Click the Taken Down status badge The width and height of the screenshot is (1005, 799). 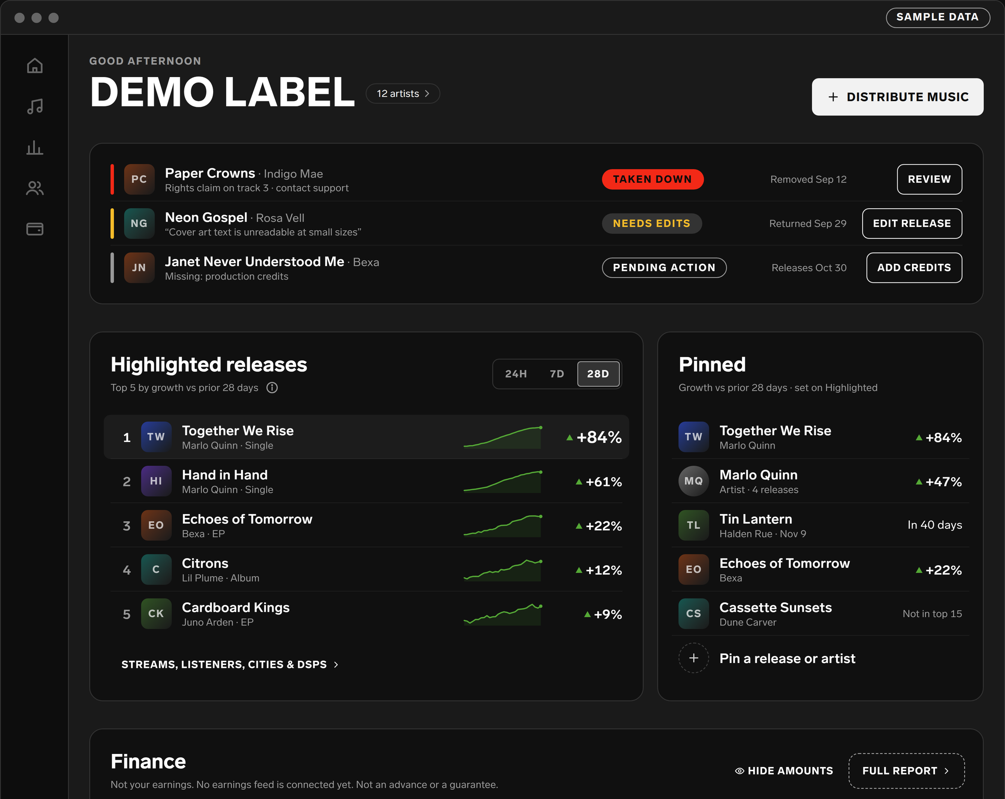(x=652, y=179)
